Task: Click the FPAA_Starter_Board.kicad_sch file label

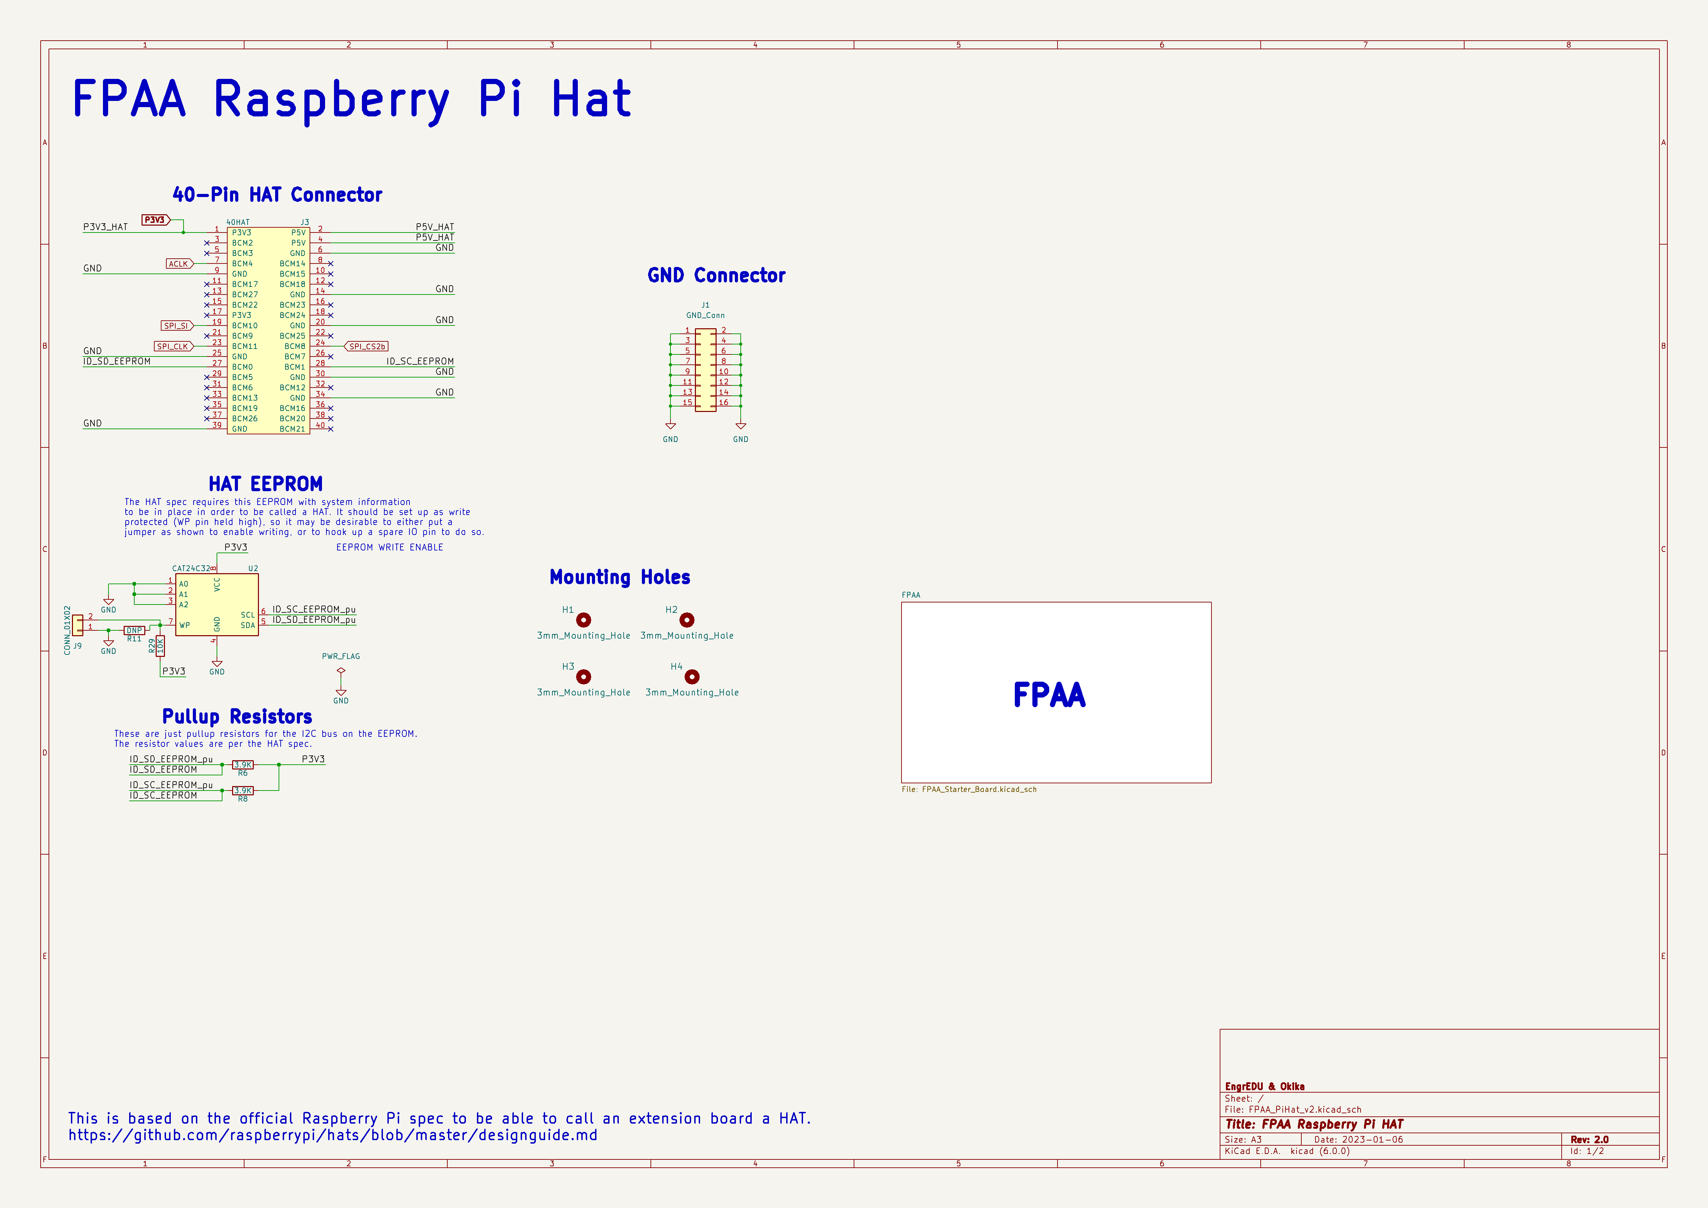Action: click(x=969, y=789)
